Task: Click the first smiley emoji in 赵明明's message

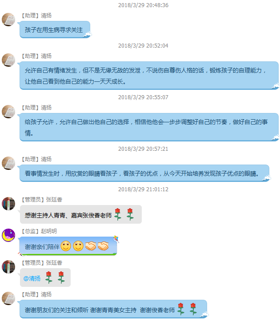Action: tap(66, 246)
